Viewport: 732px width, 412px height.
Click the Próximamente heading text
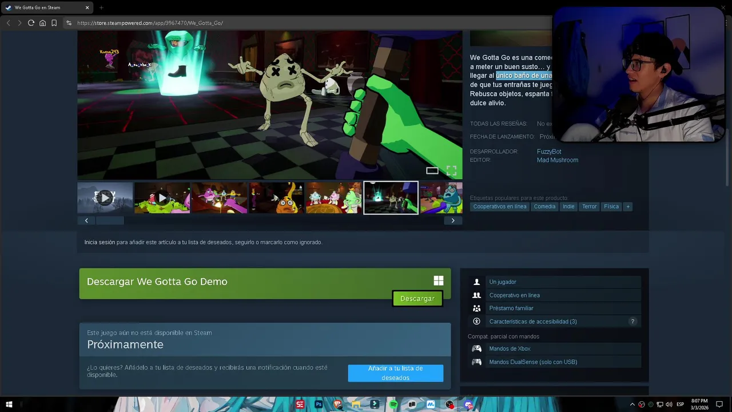point(125,344)
